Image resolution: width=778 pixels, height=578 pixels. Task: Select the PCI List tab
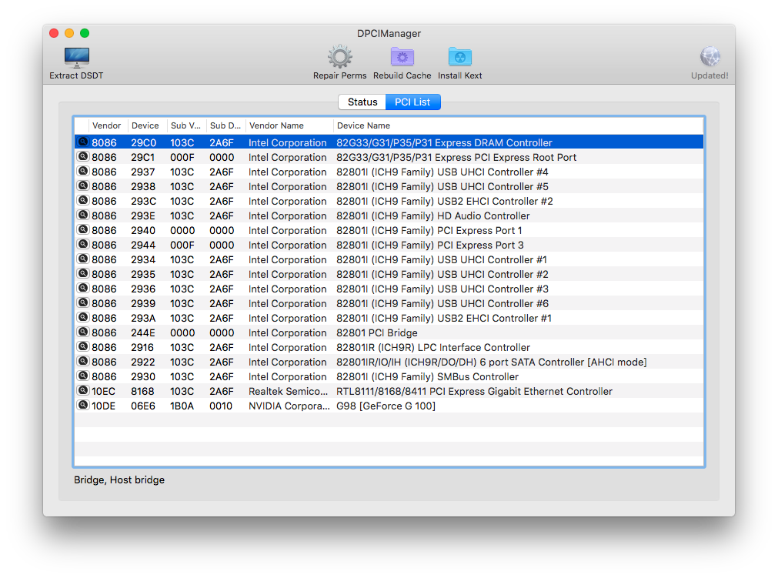click(412, 102)
